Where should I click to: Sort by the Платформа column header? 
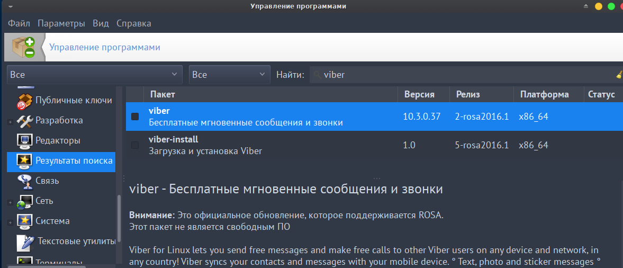coord(544,94)
